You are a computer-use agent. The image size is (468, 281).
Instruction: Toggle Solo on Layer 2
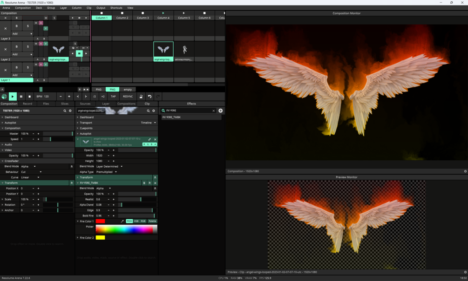coord(27,46)
